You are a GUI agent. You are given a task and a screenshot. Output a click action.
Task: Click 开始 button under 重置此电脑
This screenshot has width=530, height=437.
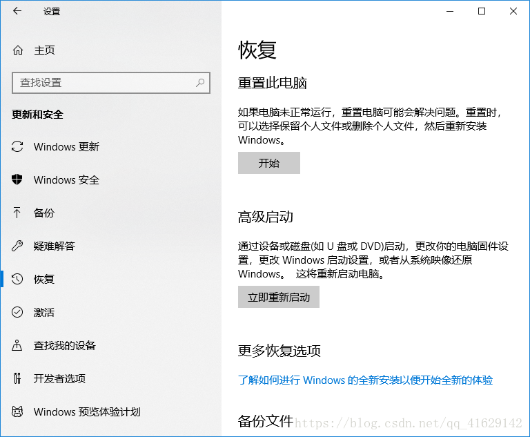(269, 163)
